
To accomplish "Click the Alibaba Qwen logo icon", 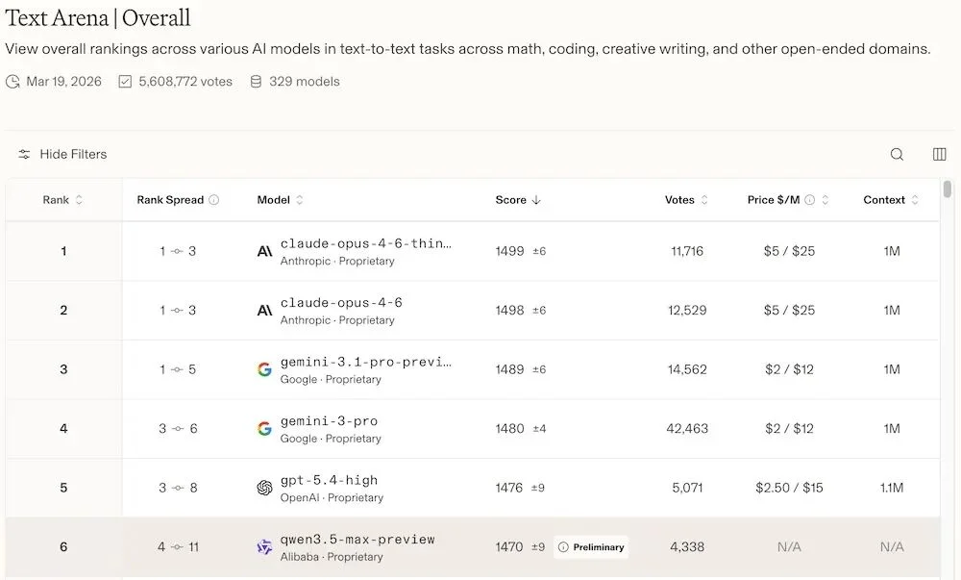I will click(264, 547).
